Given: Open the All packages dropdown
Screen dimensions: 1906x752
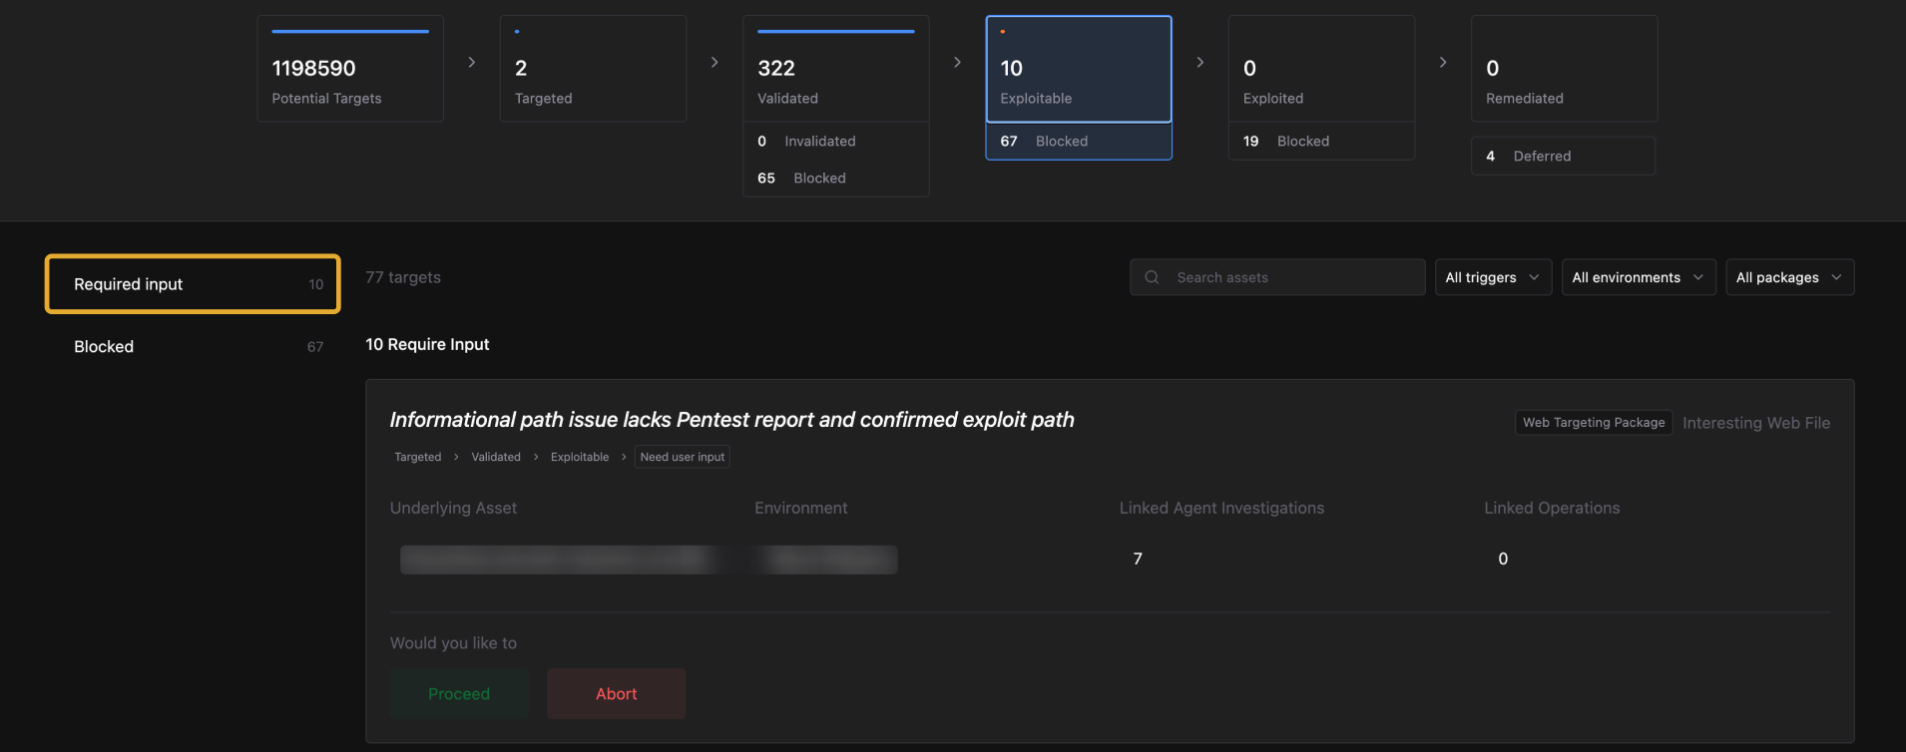Looking at the screenshot, I should [x=1790, y=277].
